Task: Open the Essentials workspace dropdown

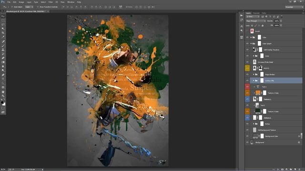Action: tap(294, 7)
